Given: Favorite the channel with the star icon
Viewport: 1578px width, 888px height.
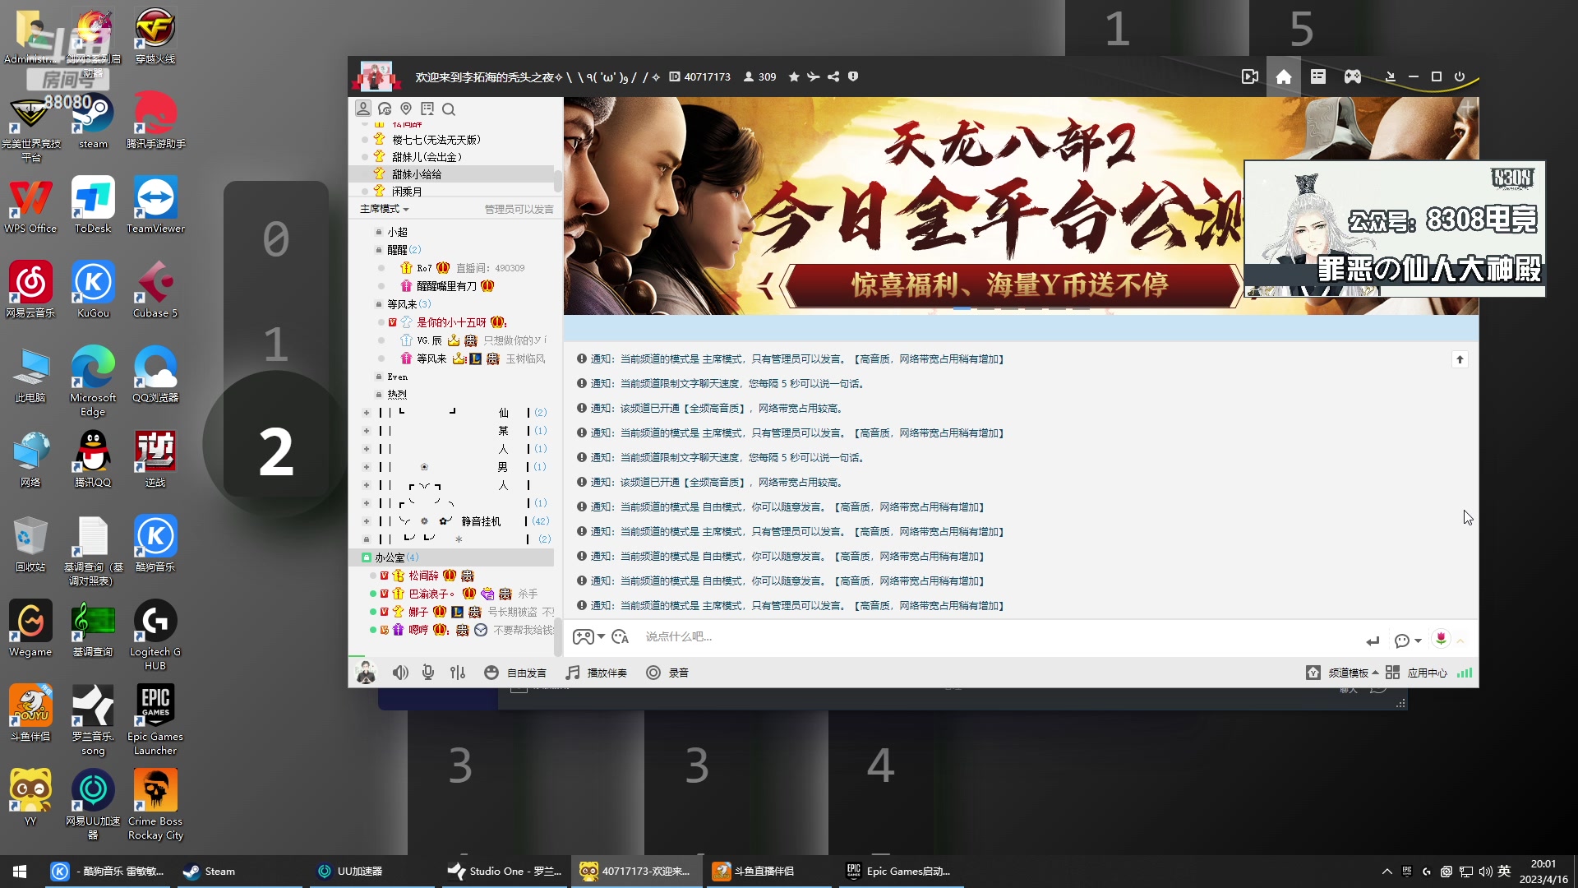Looking at the screenshot, I should click(x=794, y=76).
